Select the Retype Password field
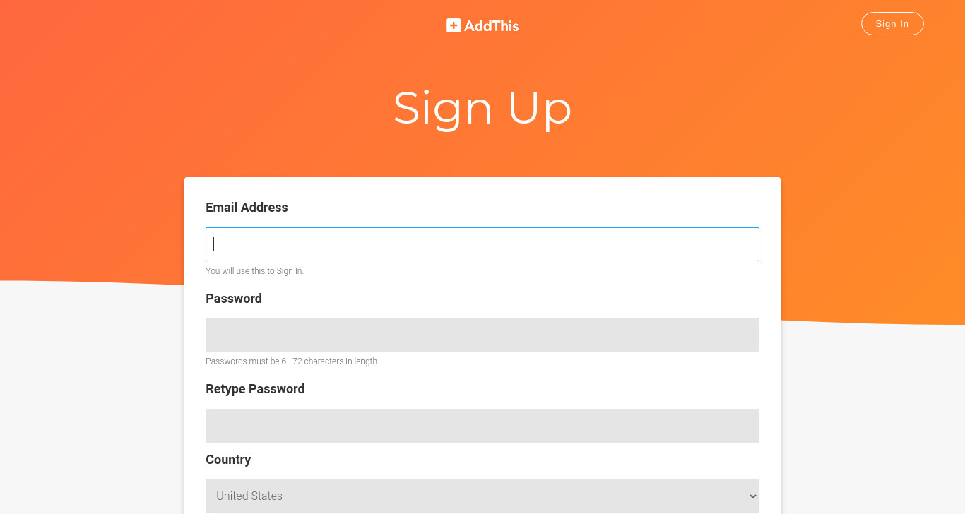 click(x=482, y=426)
